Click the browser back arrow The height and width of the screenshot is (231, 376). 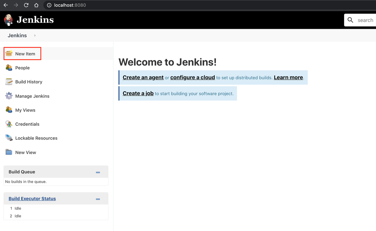pyautogui.click(x=6, y=5)
